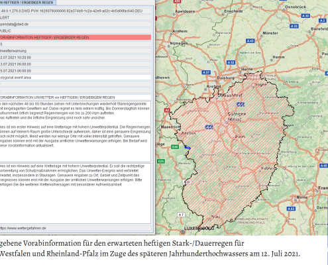Click the A 43 road shield

click(250, 41)
